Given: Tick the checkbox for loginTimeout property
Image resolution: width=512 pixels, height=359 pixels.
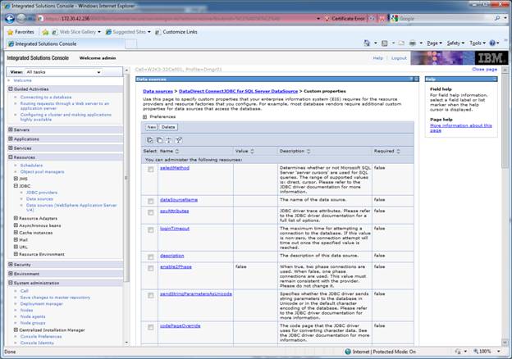Looking at the screenshot, I should point(150,228).
